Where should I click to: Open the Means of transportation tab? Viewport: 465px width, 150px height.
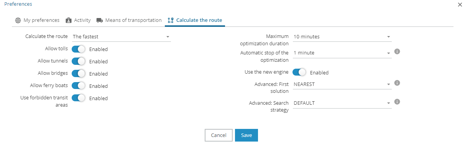point(129,20)
